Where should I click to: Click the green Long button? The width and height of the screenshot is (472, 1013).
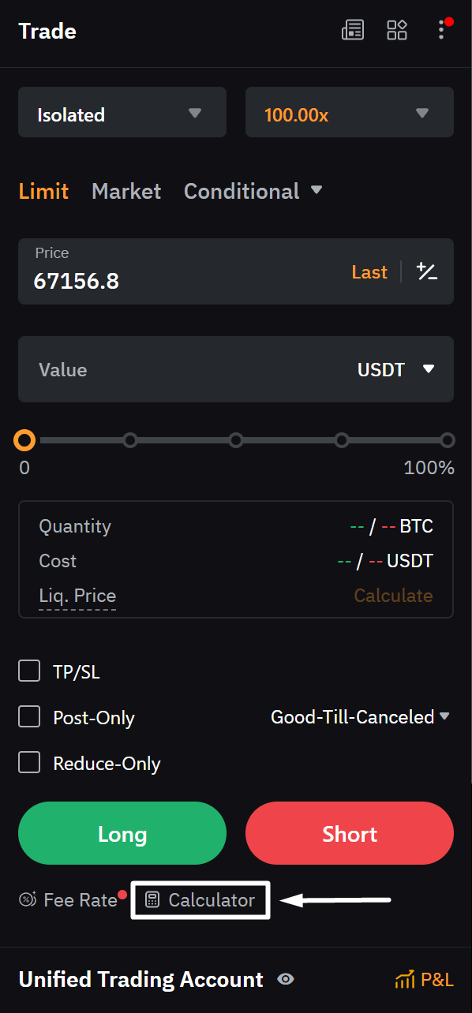tap(122, 833)
